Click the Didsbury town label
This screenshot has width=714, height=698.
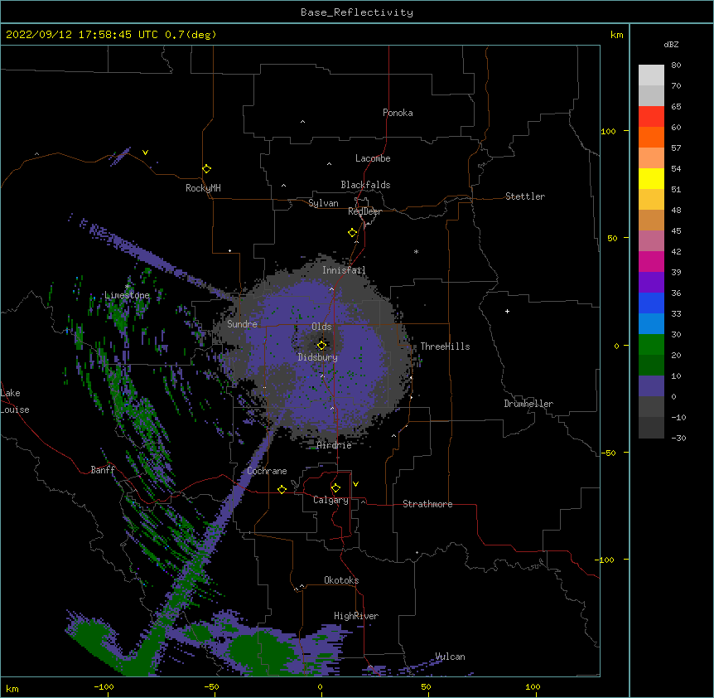[317, 357]
